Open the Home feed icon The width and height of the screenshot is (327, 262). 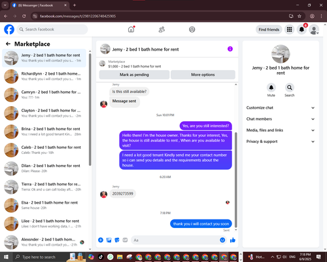[x=131, y=29]
